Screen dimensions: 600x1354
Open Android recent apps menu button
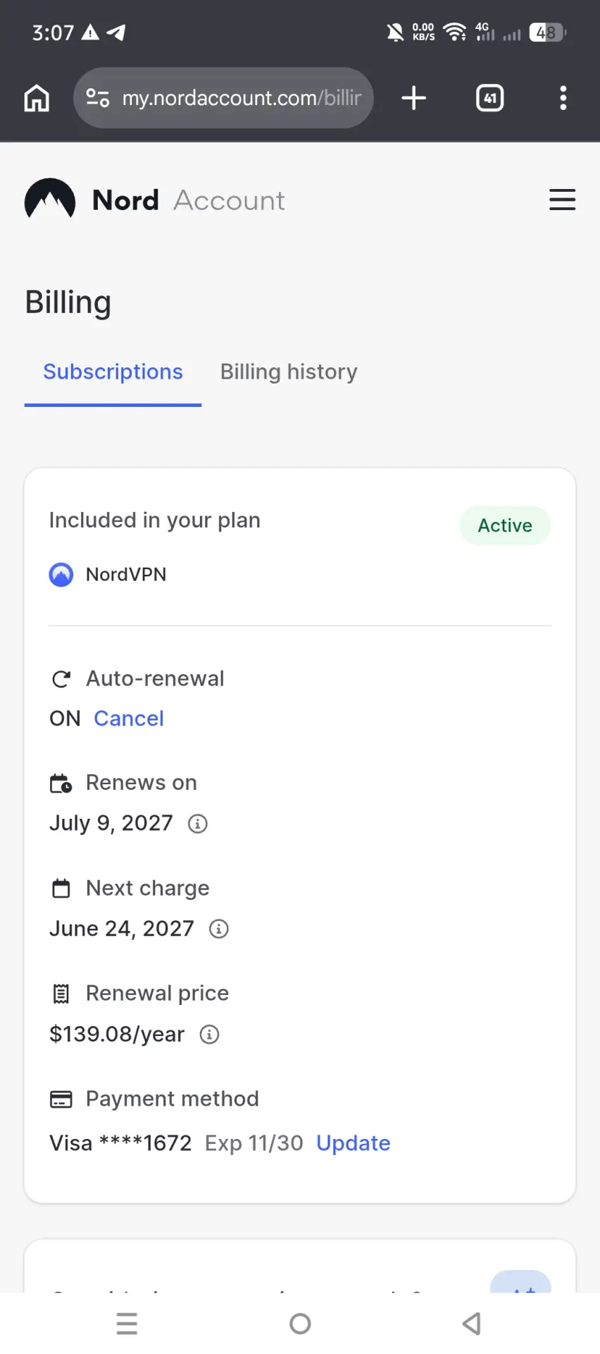click(x=127, y=1324)
